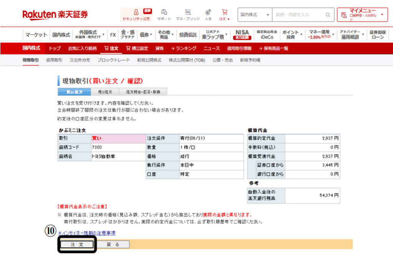
Task: Select 現物取引 sub-tab
Action: (x=31, y=60)
